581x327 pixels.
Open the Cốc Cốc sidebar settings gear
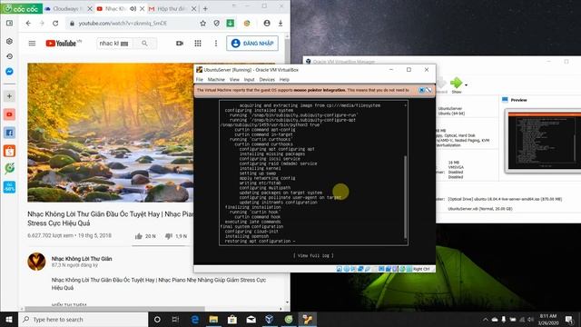click(10, 41)
